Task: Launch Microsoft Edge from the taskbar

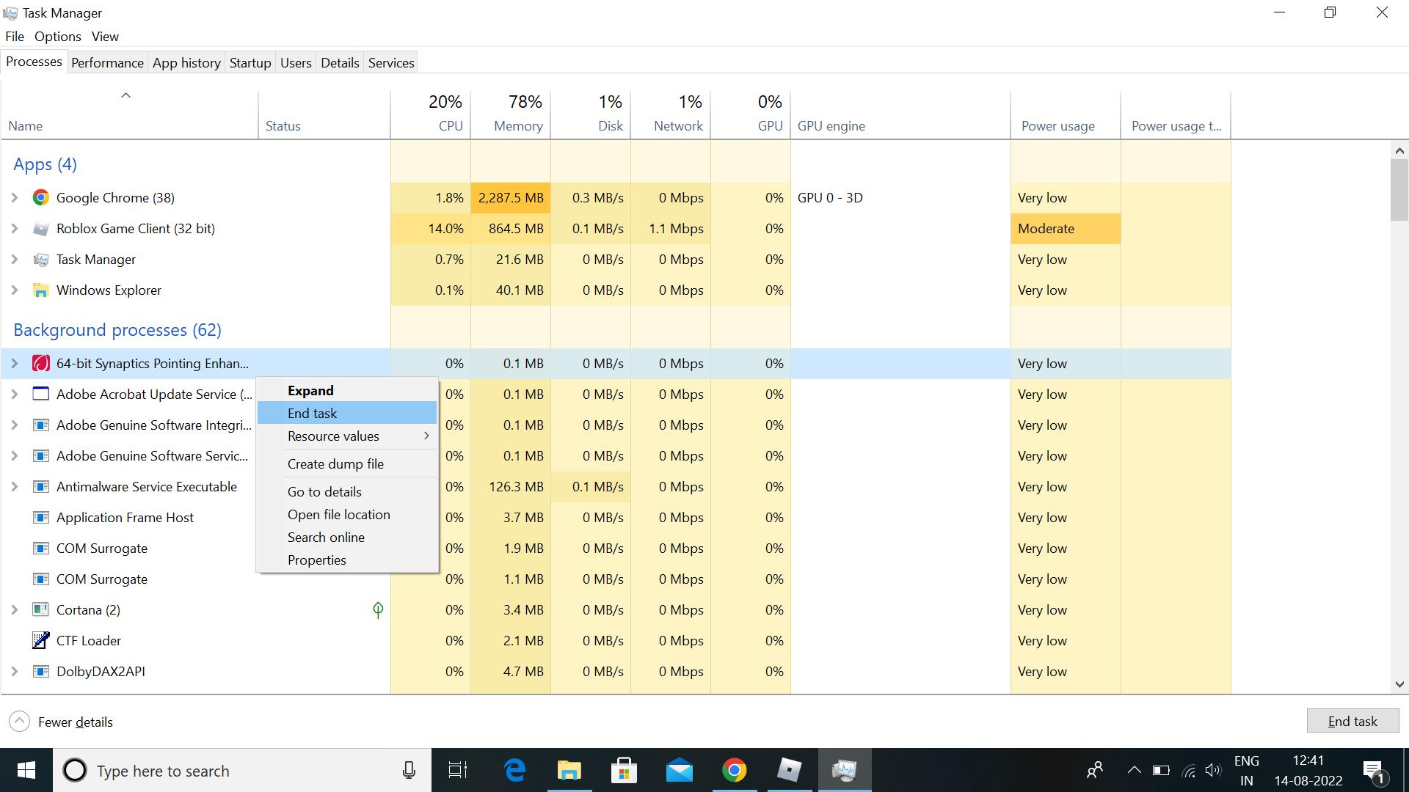Action: [515, 770]
